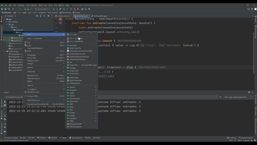
Task: Open the Terminal tool window tab
Action: pos(53,138)
